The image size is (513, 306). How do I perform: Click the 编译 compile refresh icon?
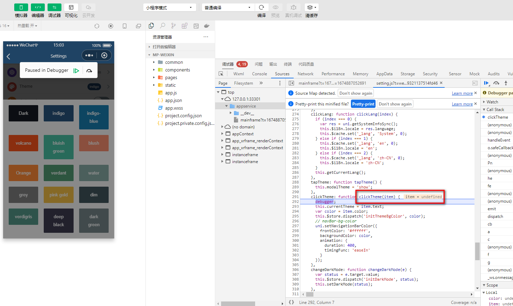point(262,7)
